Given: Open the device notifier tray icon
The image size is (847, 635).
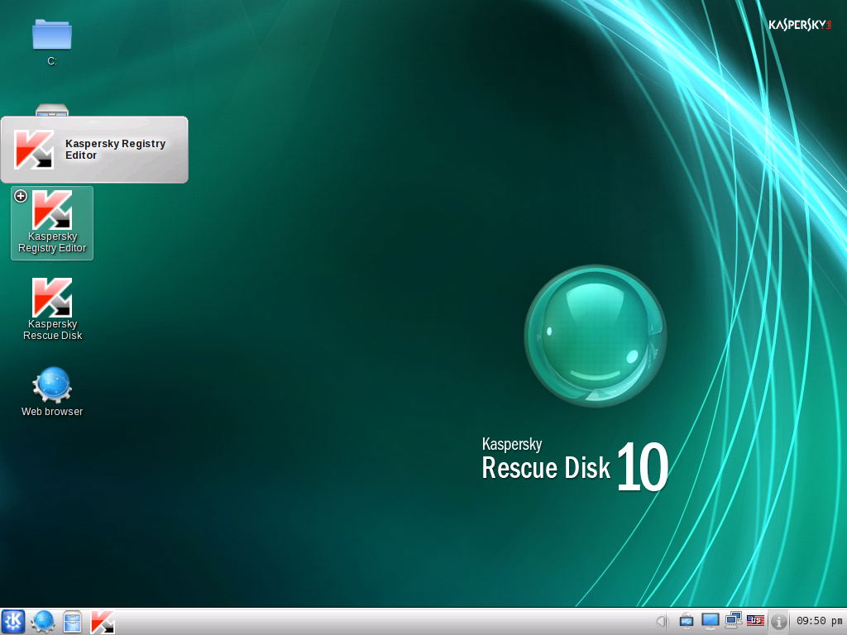Looking at the screenshot, I should (686, 621).
